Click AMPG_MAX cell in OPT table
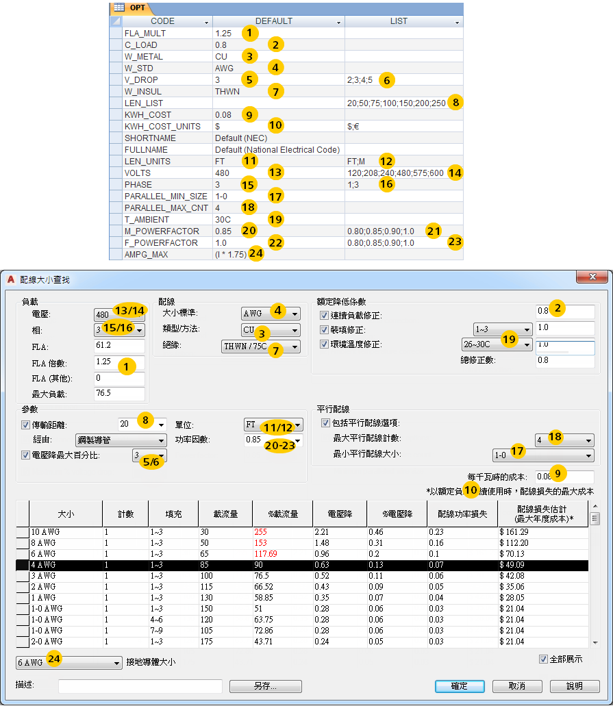 [x=168, y=255]
